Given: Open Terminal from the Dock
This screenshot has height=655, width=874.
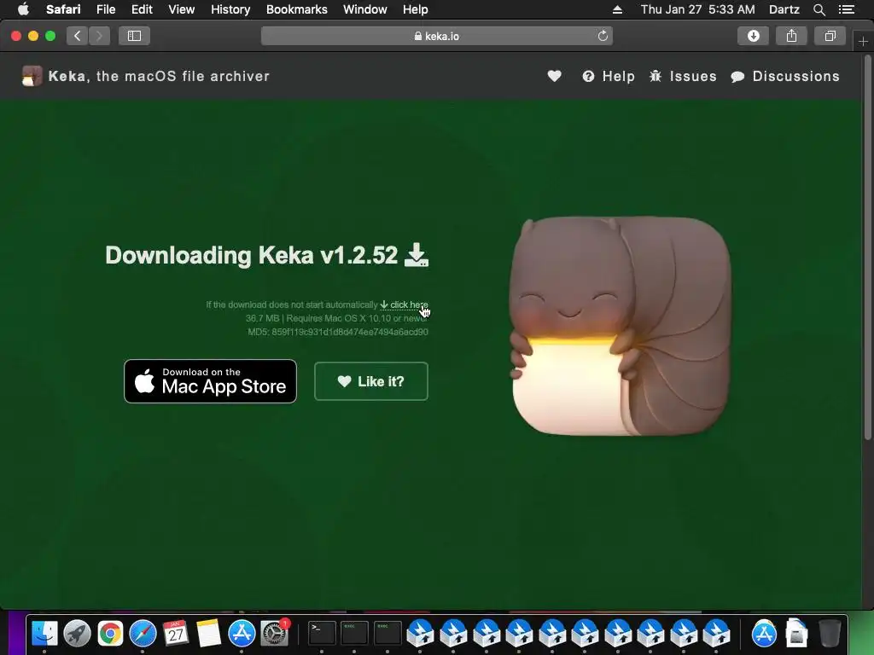Looking at the screenshot, I should (x=322, y=634).
